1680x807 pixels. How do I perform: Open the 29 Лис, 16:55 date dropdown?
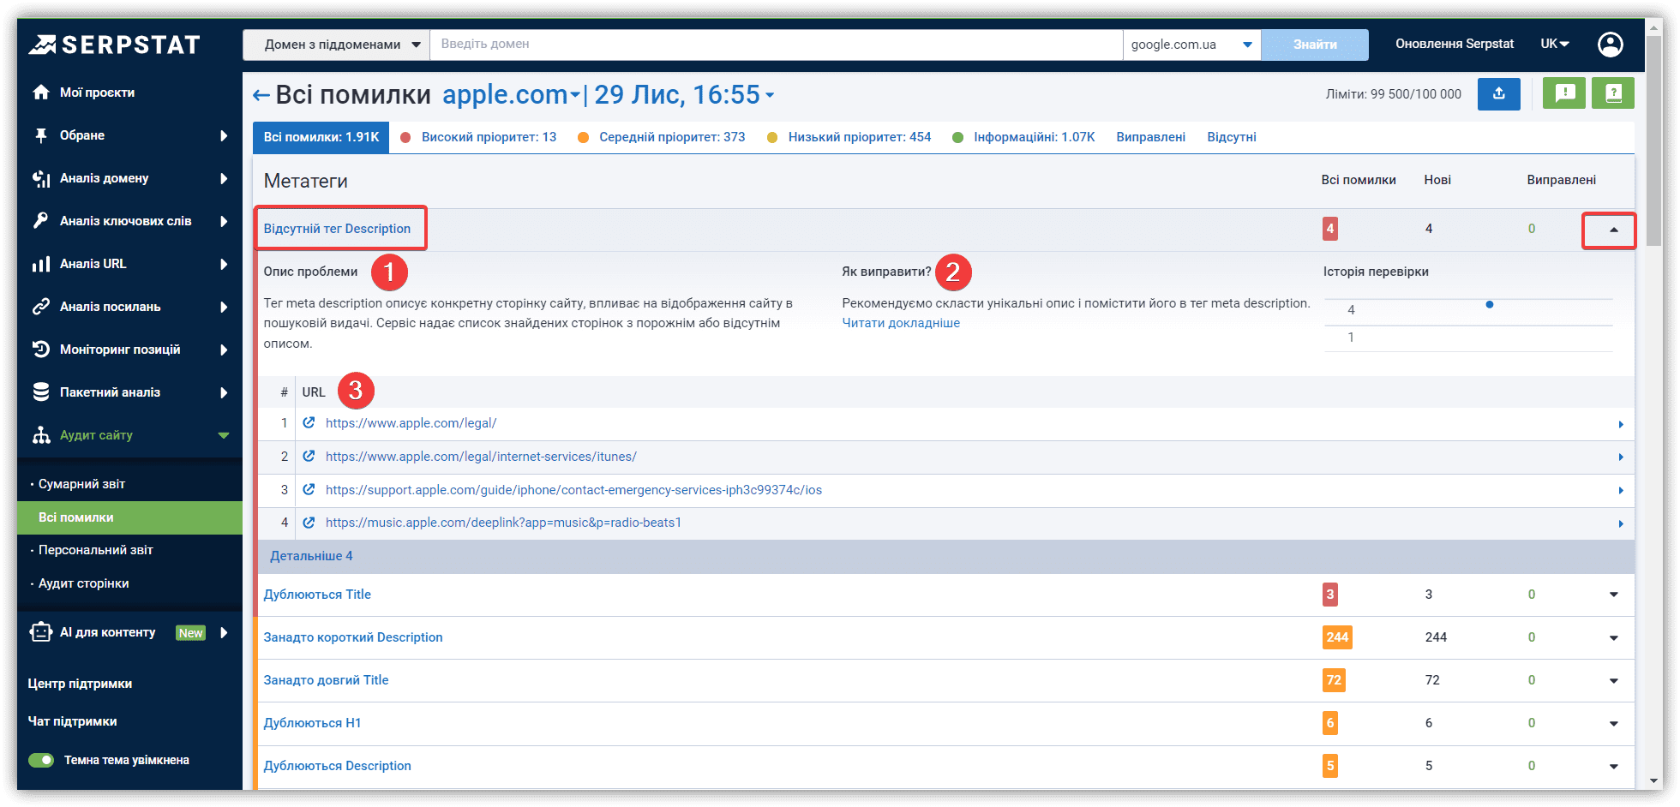[684, 94]
